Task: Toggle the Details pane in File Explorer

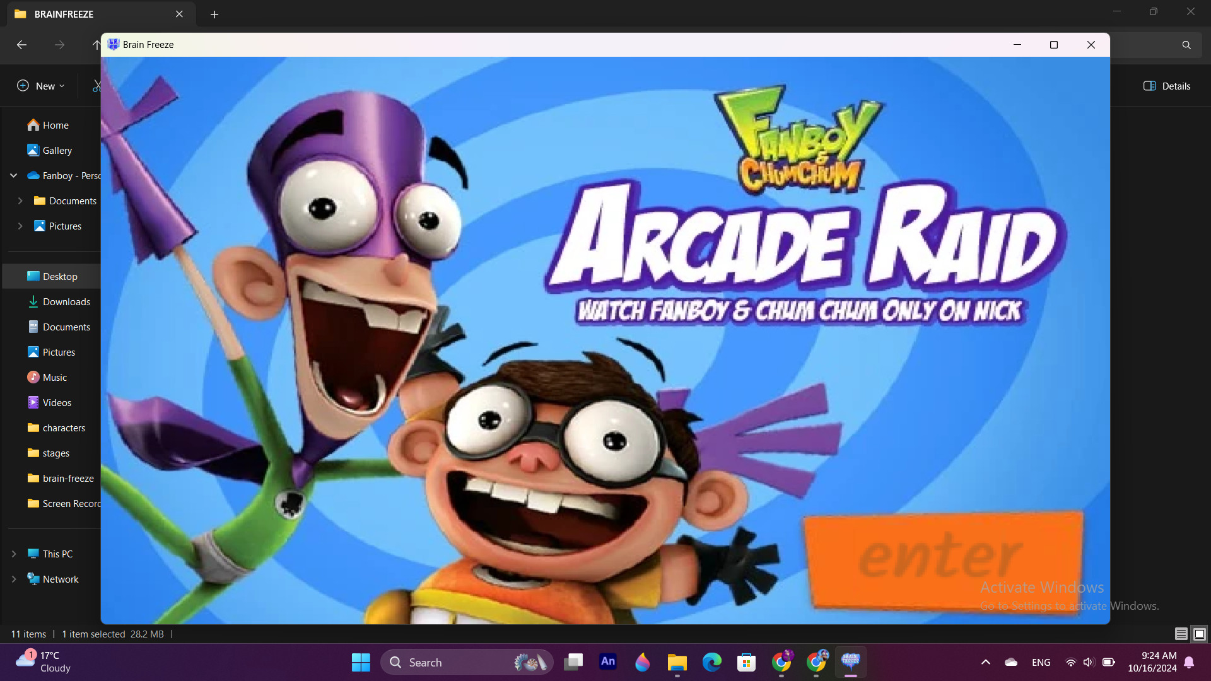Action: coord(1166,86)
